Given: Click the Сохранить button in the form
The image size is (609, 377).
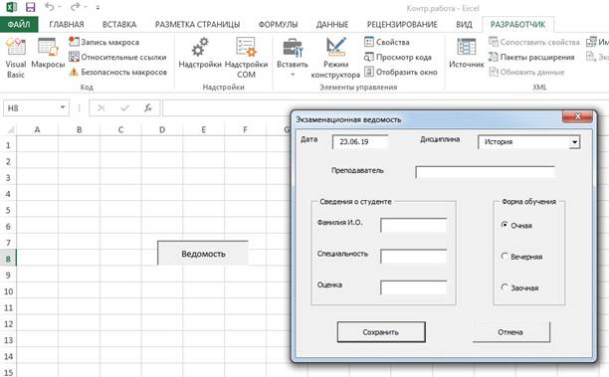Looking at the screenshot, I should coord(381,332).
